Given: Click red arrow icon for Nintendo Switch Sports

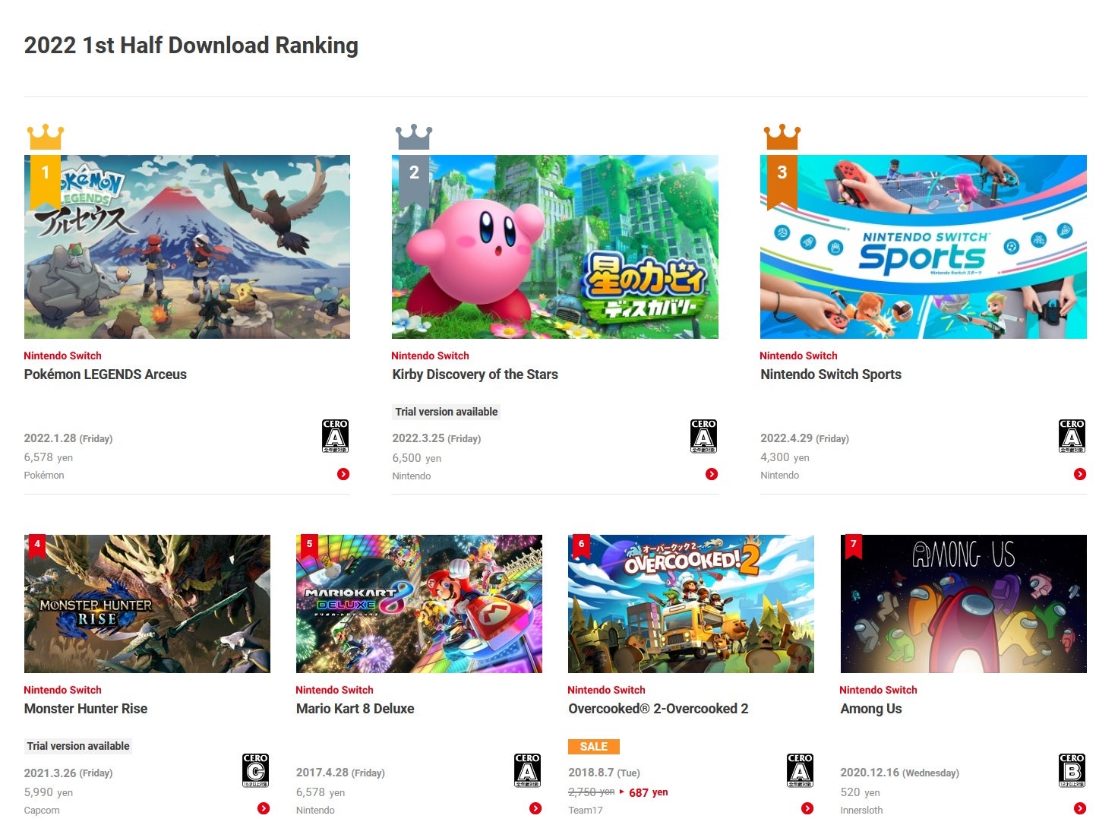Looking at the screenshot, I should 1080,474.
